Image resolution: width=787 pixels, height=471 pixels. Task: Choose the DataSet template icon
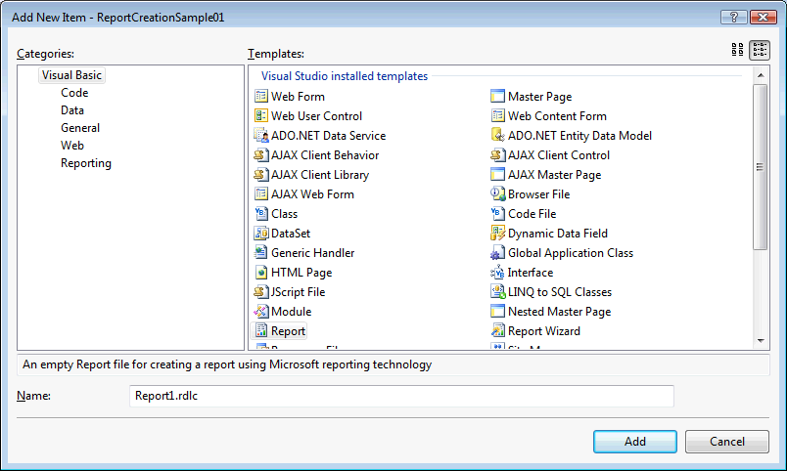261,234
